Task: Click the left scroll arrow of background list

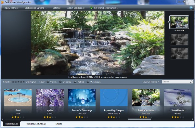Action: [3, 119]
